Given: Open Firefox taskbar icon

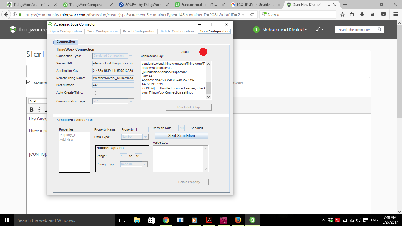Looking at the screenshot, I should click(x=238, y=220).
